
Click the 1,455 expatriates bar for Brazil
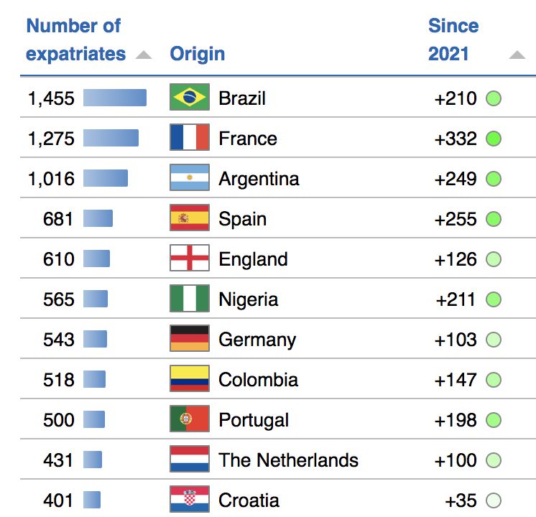pos(115,98)
